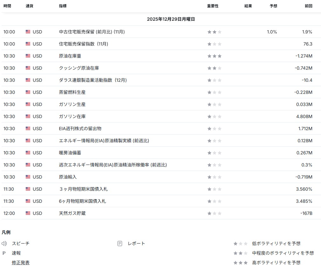Image resolution: width=321 pixels, height=269 pixels.
Task: Click the 修正発表 underlined legend text
Action: [x=21, y=263]
